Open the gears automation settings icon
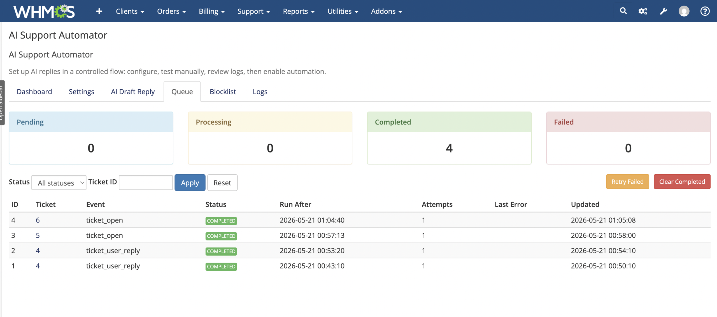The width and height of the screenshot is (717, 317). point(643,11)
